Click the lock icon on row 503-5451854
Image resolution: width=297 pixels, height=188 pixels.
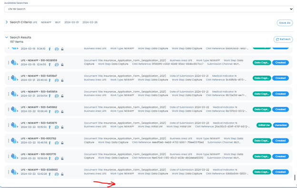point(62,96)
